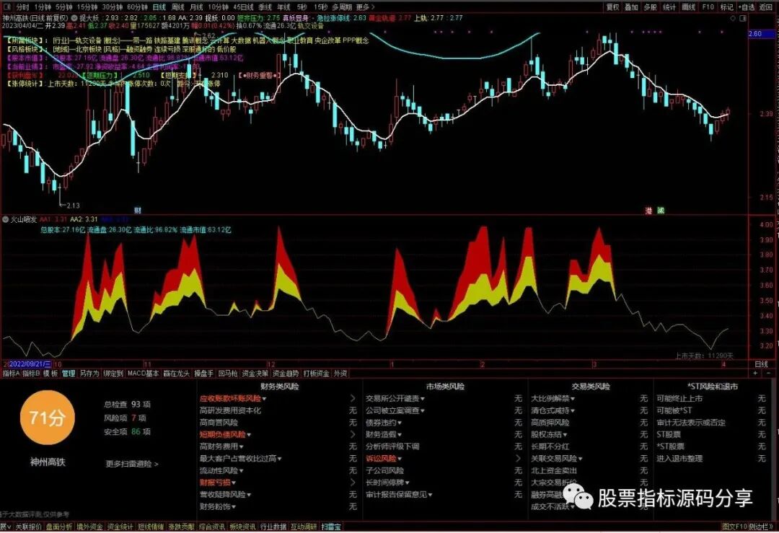Expand 流动性风险 dropdown
This screenshot has width=779, height=533.
click(x=241, y=470)
